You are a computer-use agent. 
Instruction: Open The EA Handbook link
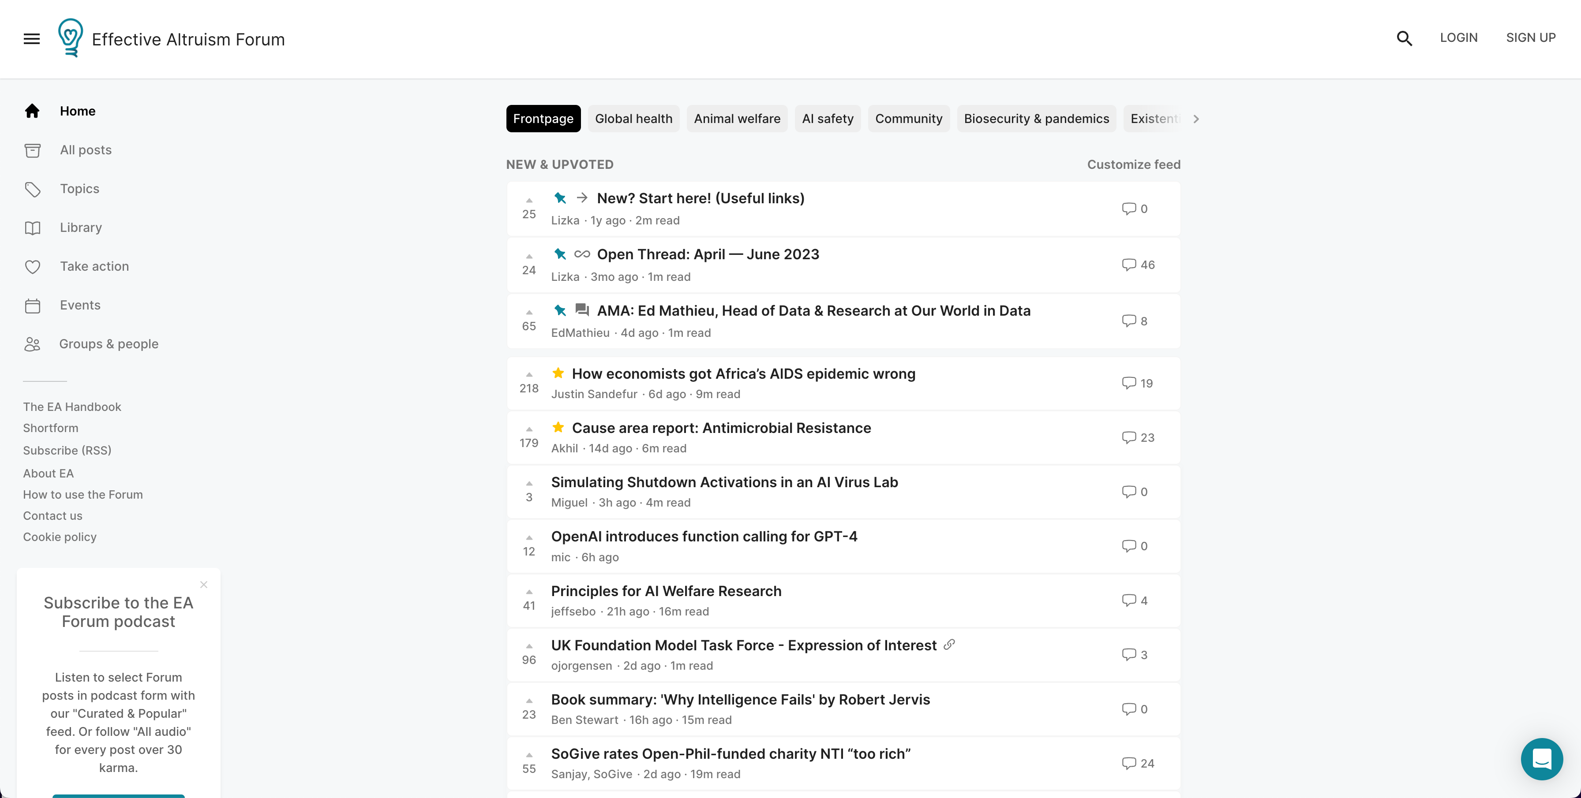point(72,406)
